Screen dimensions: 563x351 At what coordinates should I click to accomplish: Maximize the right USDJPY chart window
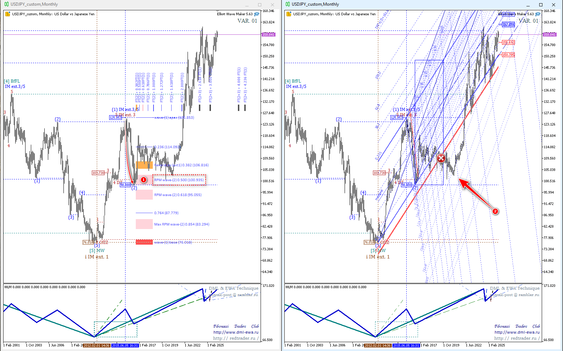pyautogui.click(x=541, y=5)
